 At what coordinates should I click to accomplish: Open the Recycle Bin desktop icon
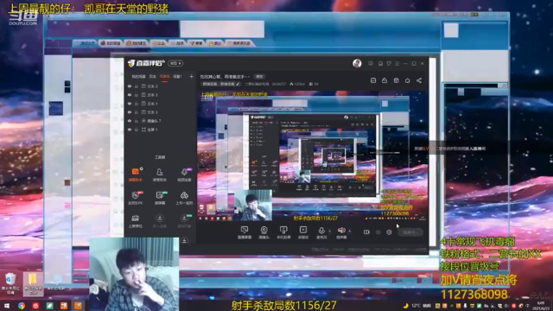10,283
